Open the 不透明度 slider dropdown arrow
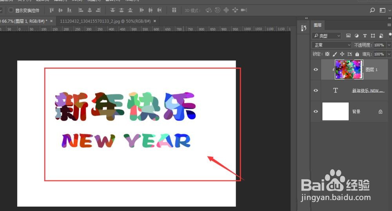This screenshot has height=211, width=392. [389, 45]
